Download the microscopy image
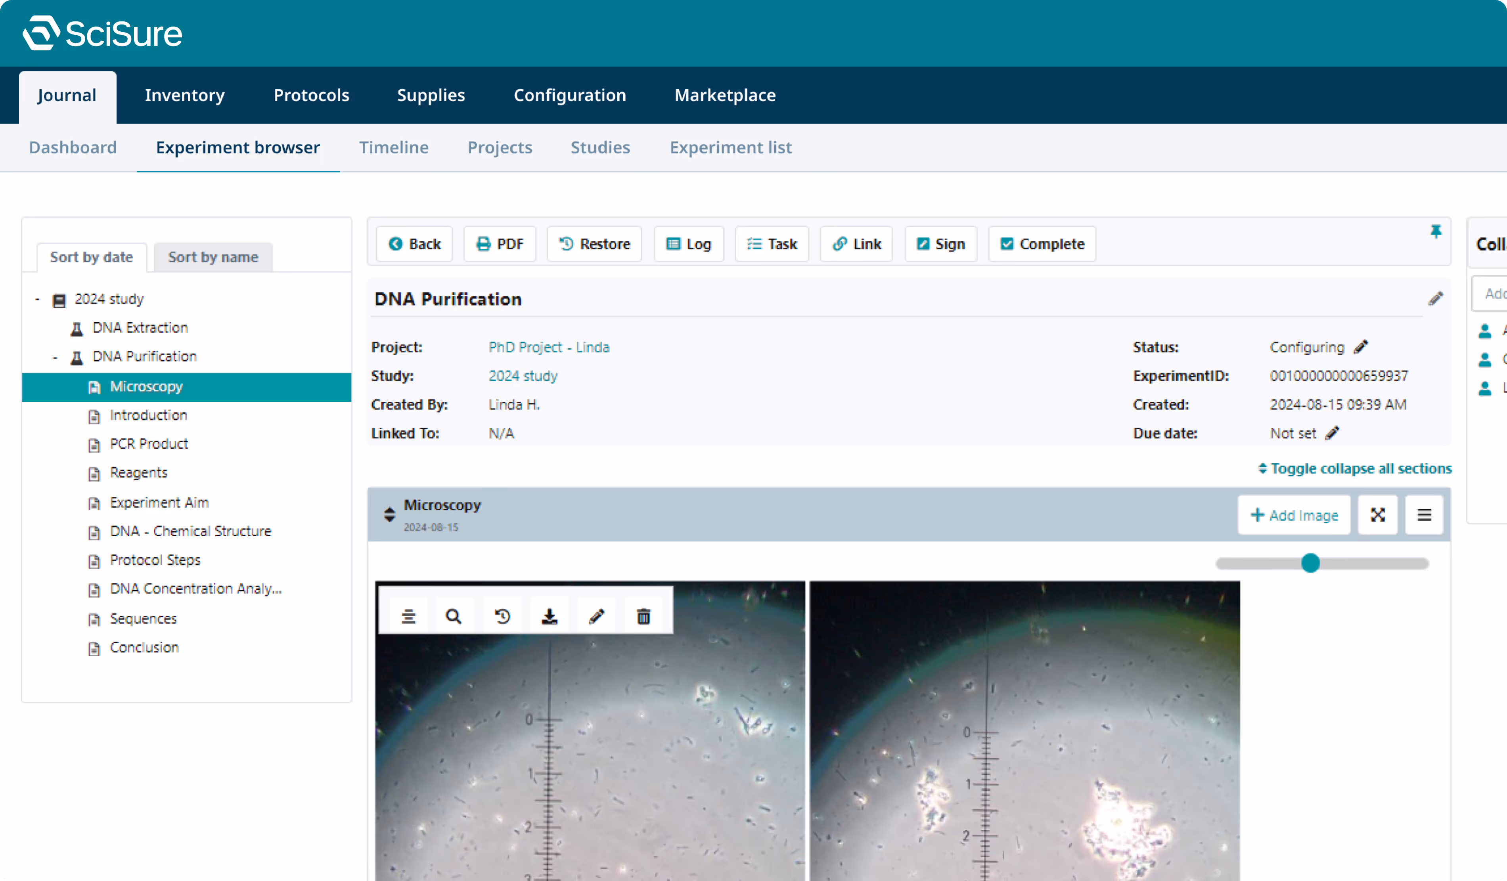 549,616
